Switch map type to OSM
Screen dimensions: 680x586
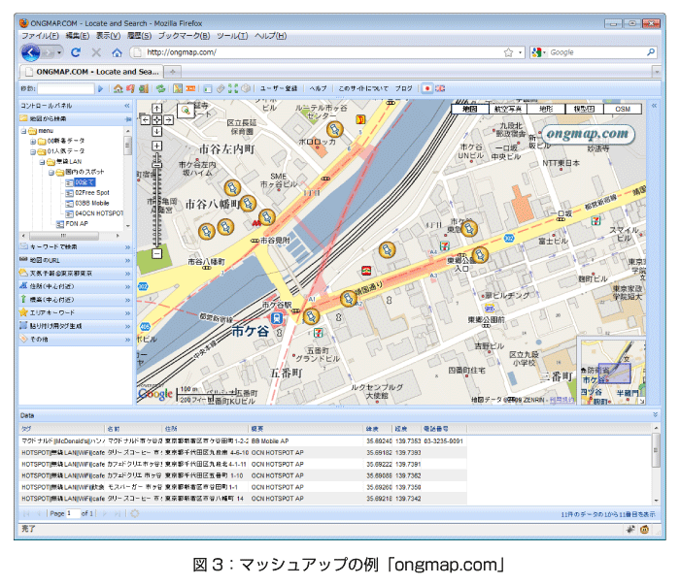623,109
